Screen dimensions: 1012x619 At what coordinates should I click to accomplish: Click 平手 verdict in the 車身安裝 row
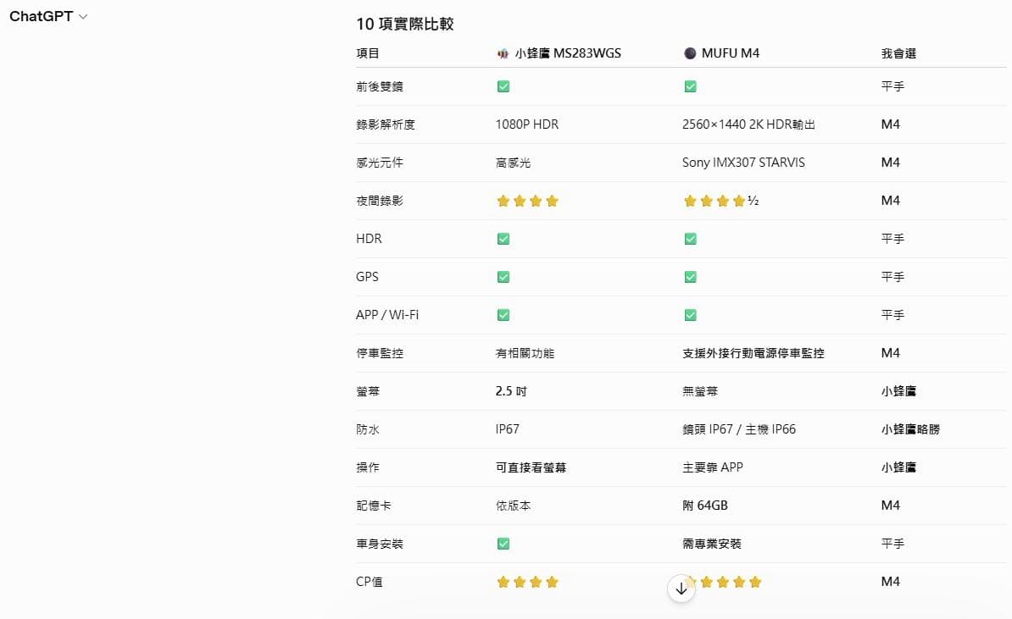pos(892,544)
